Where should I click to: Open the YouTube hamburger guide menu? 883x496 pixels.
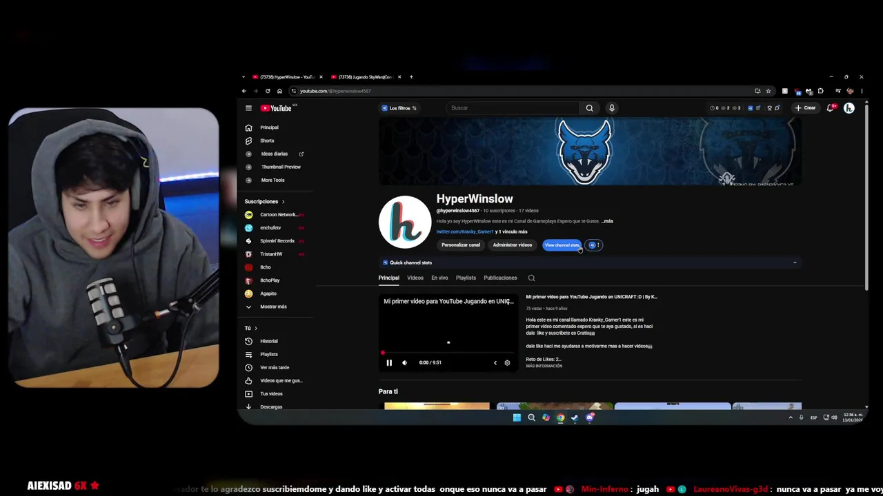(248, 108)
